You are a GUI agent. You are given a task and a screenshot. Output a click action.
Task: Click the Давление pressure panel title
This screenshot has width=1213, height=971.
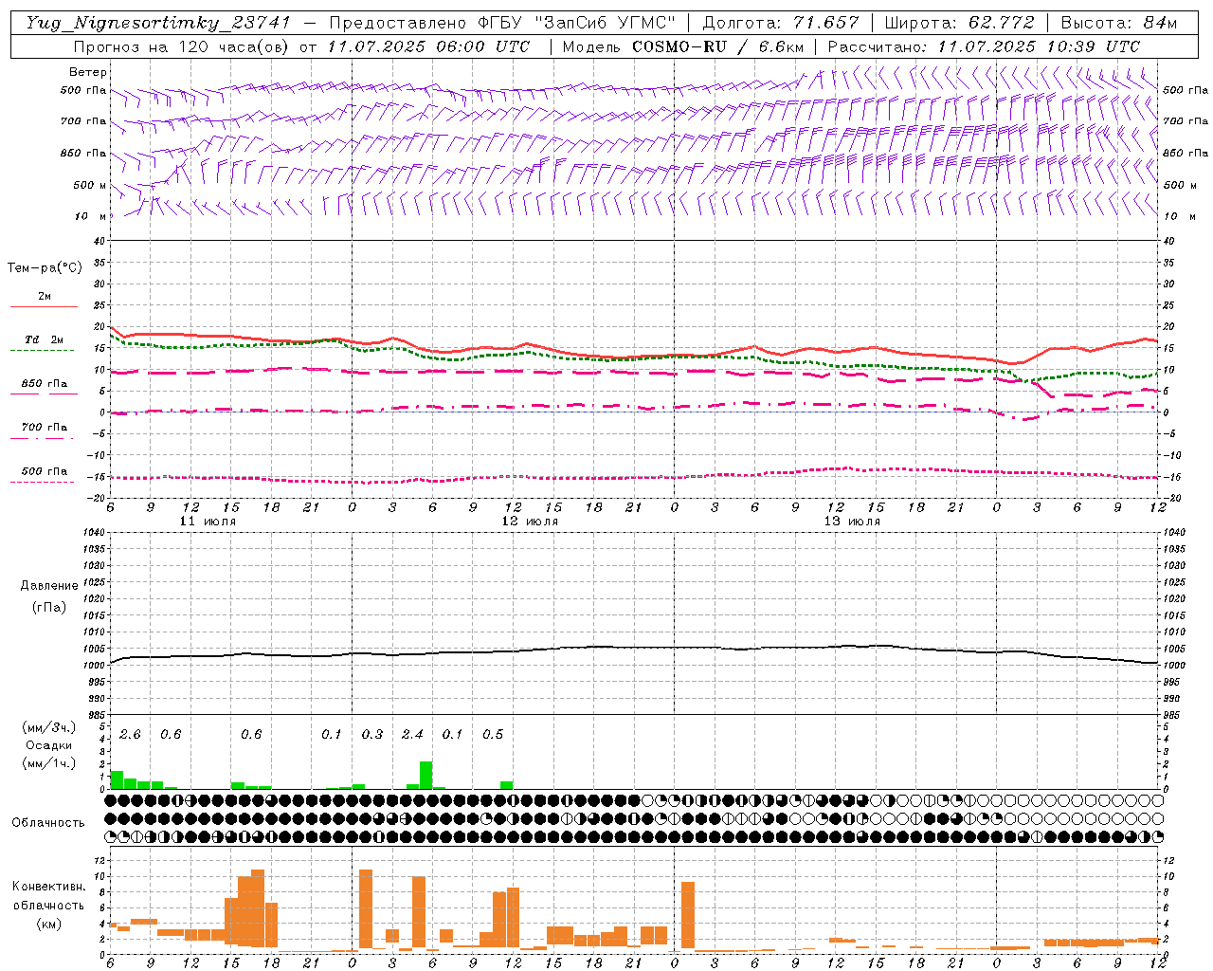pyautogui.click(x=49, y=586)
